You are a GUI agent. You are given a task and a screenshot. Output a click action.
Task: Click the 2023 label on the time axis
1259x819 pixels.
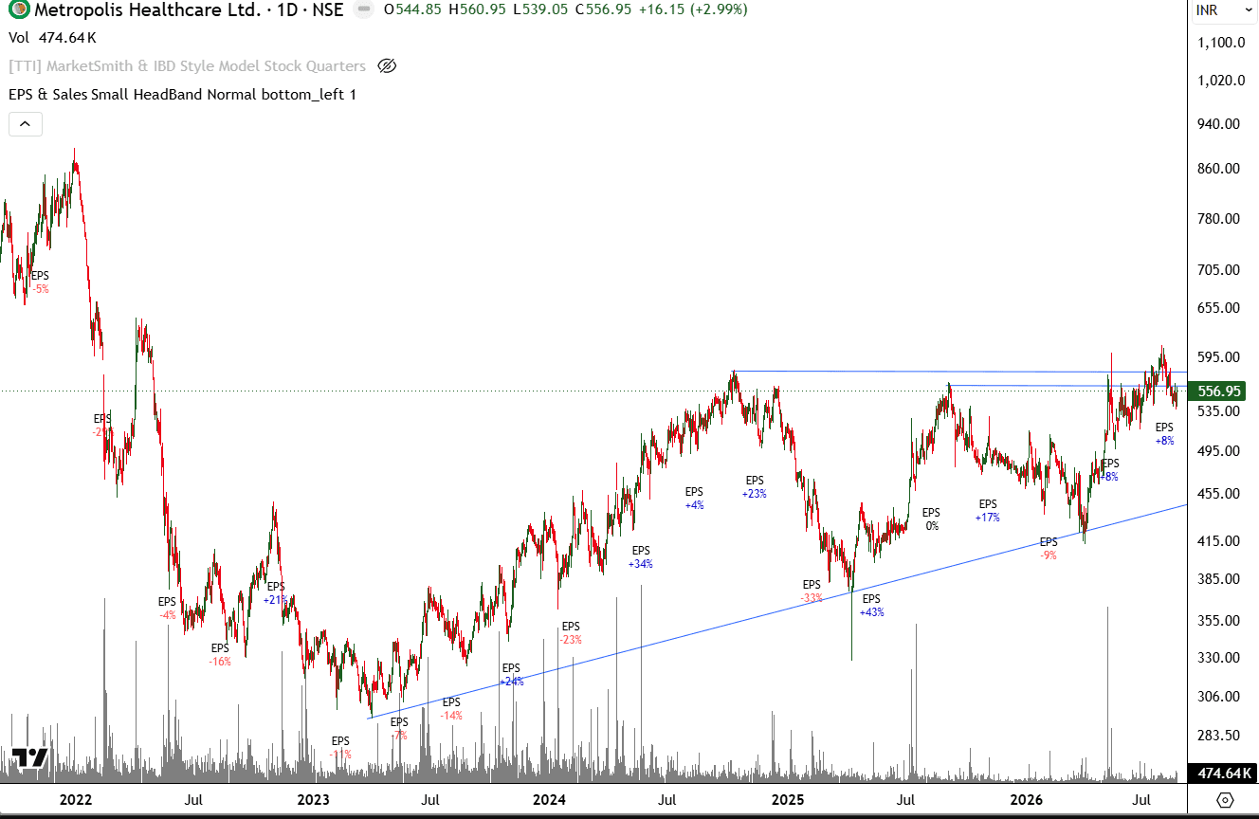pyautogui.click(x=313, y=800)
